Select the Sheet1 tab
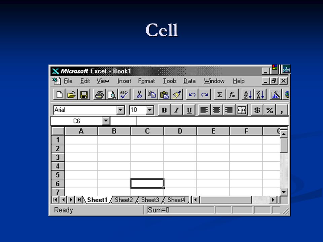Image resolution: width=323 pixels, height=242 pixels. click(x=97, y=200)
